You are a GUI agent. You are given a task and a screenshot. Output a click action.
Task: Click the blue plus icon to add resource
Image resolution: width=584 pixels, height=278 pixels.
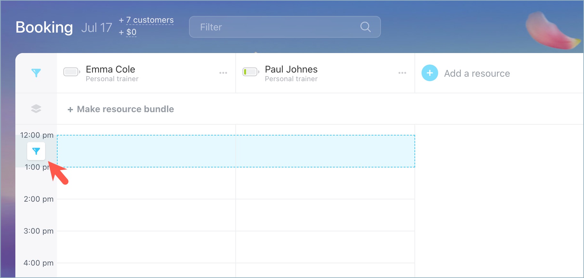(x=430, y=73)
